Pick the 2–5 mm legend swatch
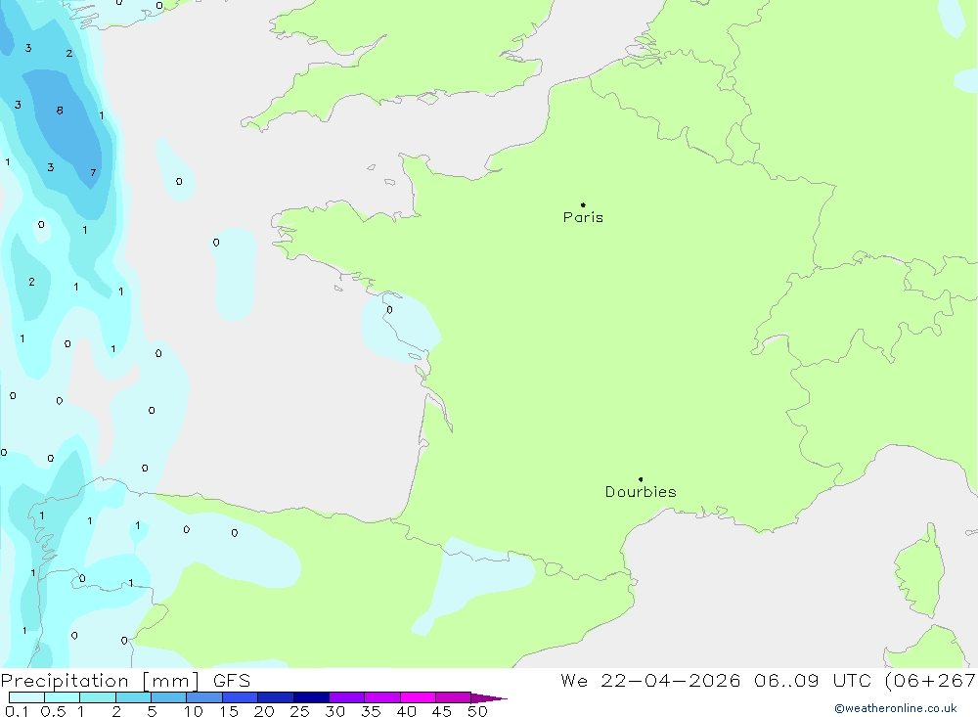 tap(133, 697)
